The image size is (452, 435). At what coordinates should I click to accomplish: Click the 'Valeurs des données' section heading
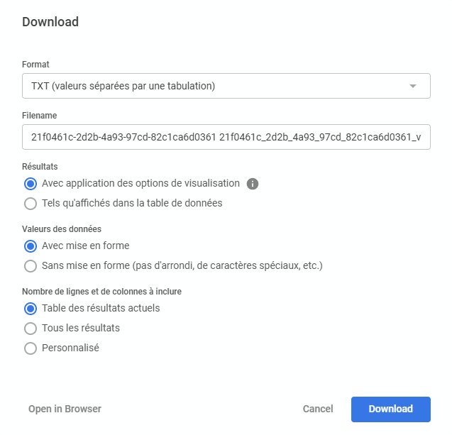pos(62,228)
